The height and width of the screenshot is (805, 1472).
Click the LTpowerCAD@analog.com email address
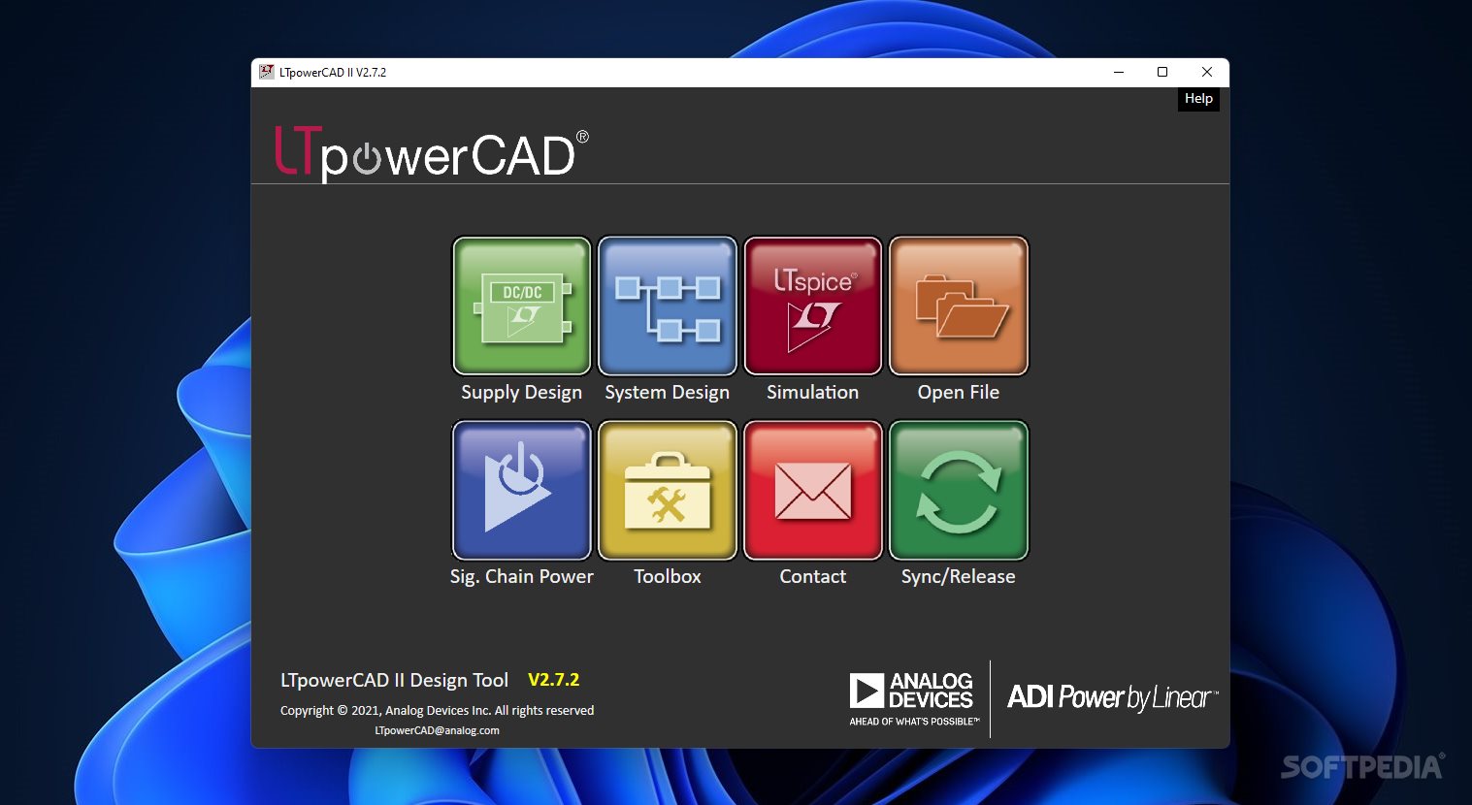point(437,730)
